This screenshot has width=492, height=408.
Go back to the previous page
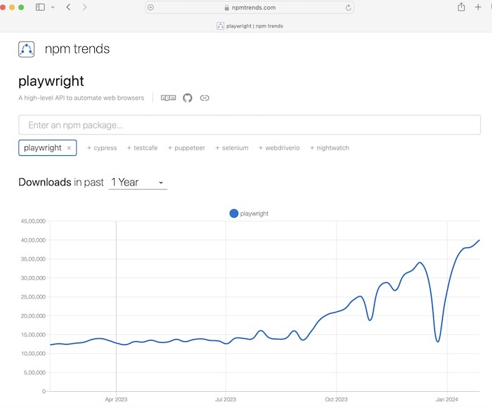(x=68, y=7)
